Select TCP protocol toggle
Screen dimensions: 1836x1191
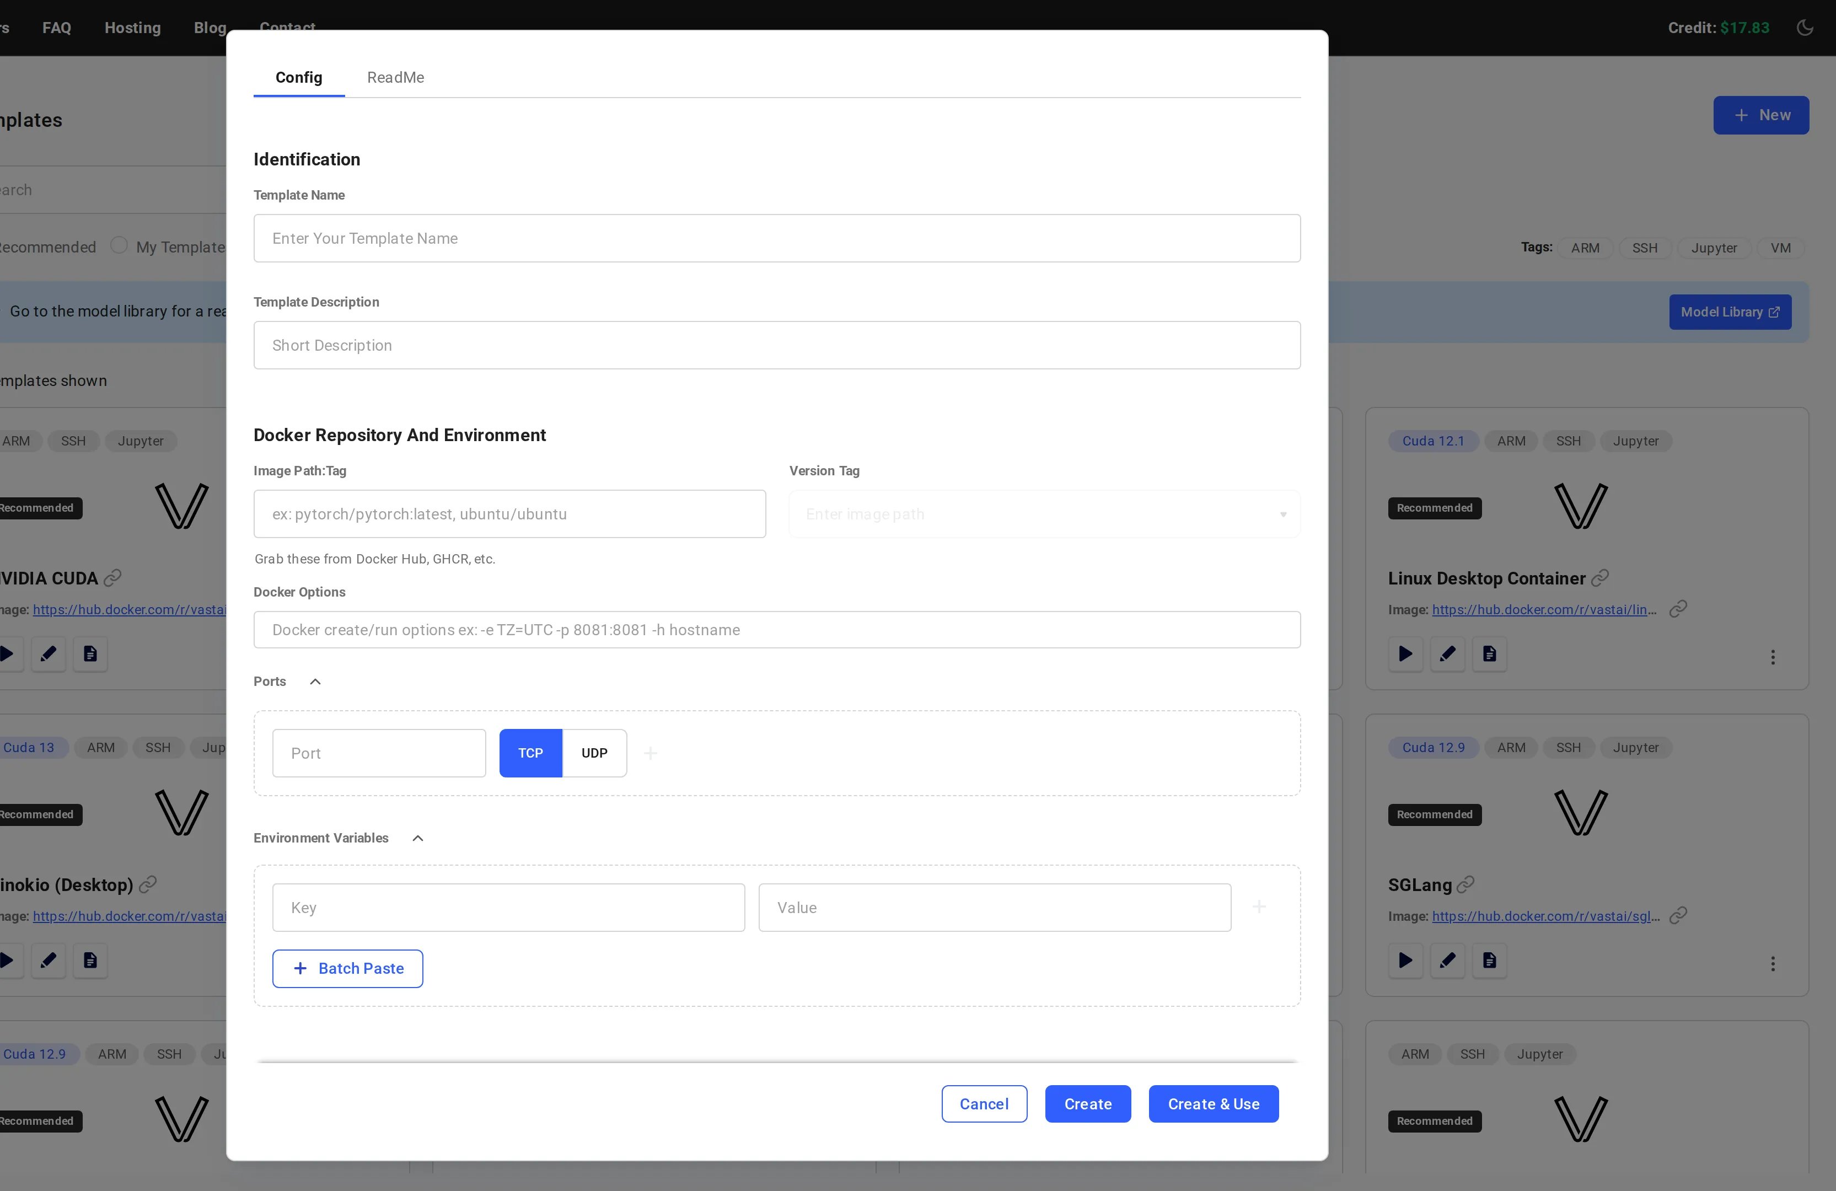[531, 753]
